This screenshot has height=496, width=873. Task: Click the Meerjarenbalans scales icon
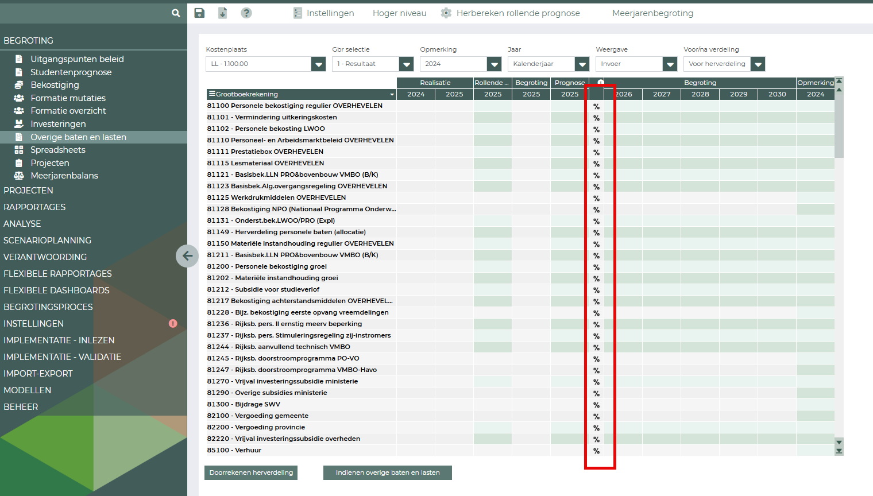click(x=19, y=176)
